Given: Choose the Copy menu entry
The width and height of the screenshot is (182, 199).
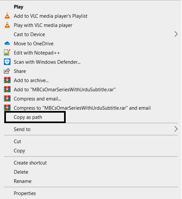Looking at the screenshot, I should (19, 151).
